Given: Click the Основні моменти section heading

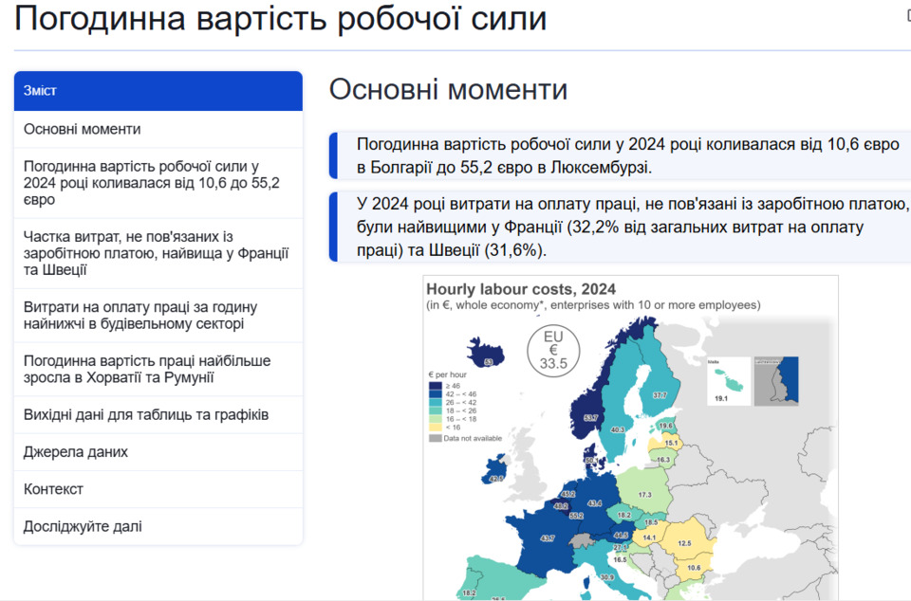Looking at the screenshot, I should point(448,90).
